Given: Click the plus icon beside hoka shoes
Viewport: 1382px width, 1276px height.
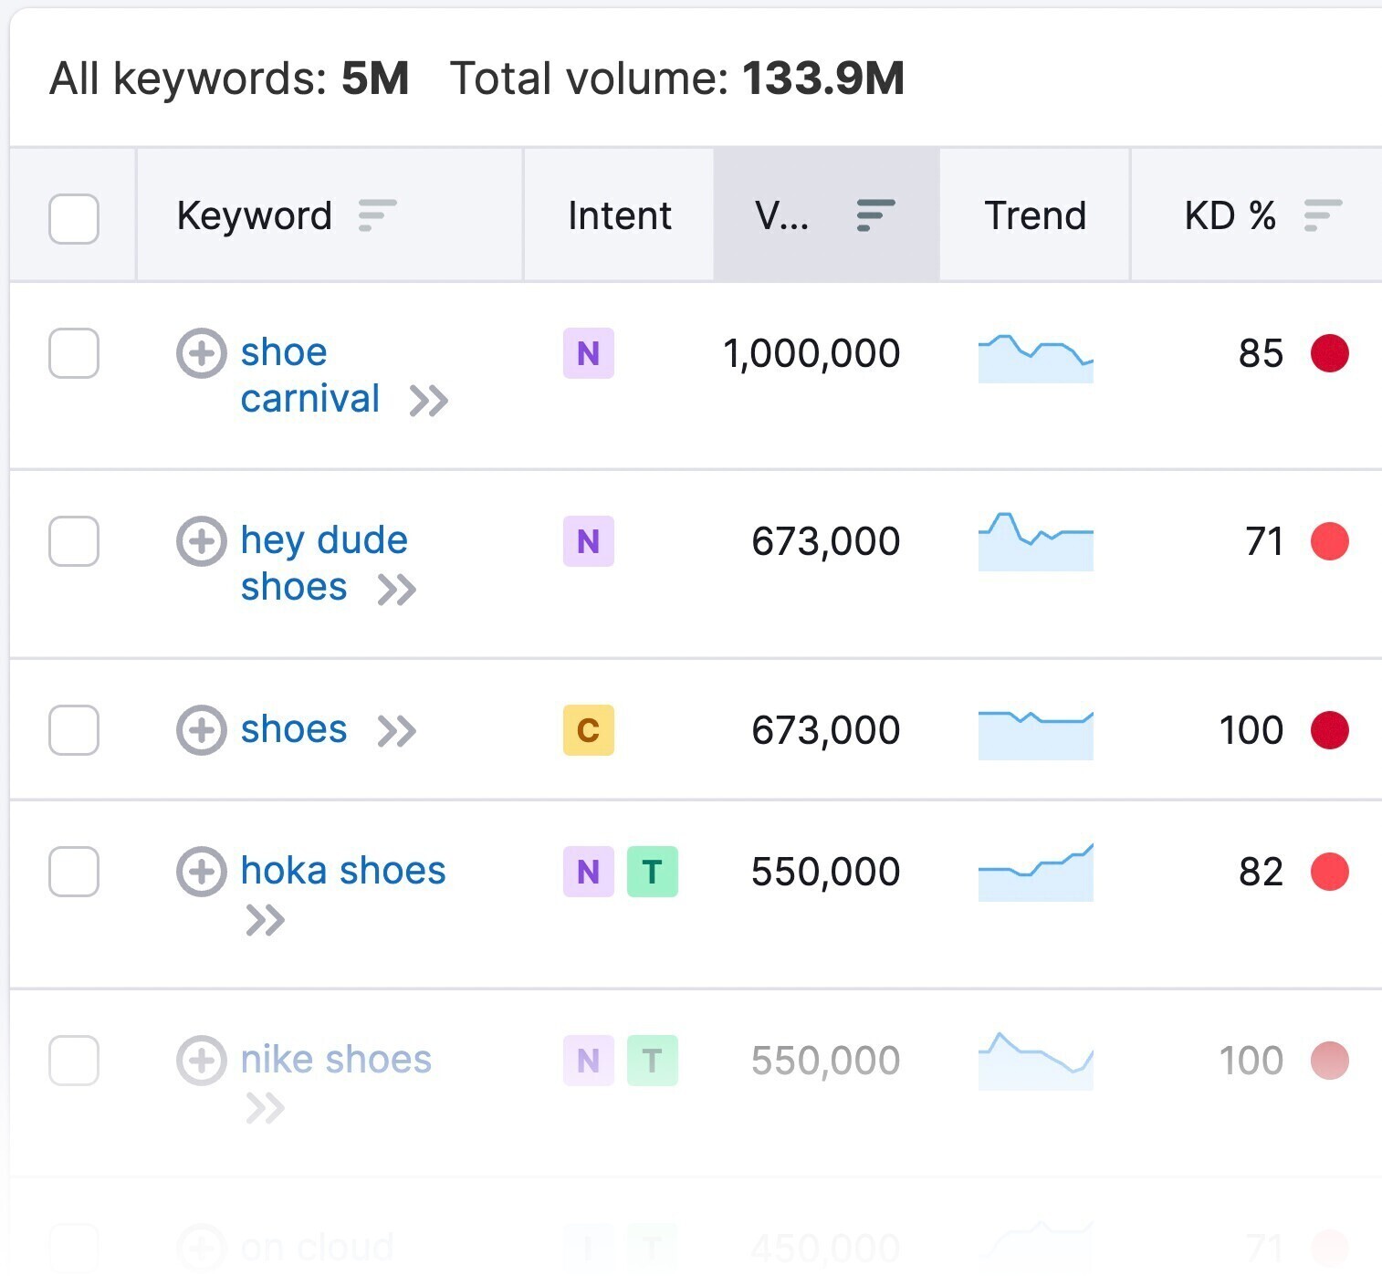Looking at the screenshot, I should (201, 872).
